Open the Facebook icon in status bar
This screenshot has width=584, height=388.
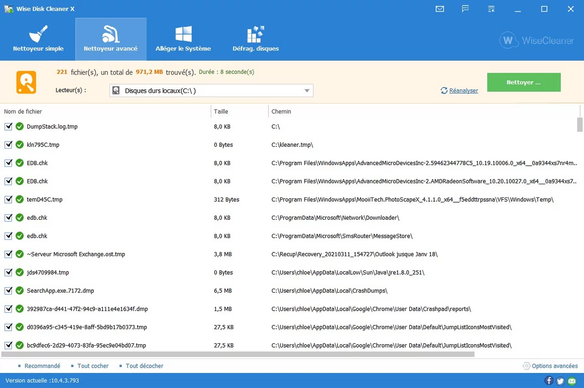click(549, 380)
